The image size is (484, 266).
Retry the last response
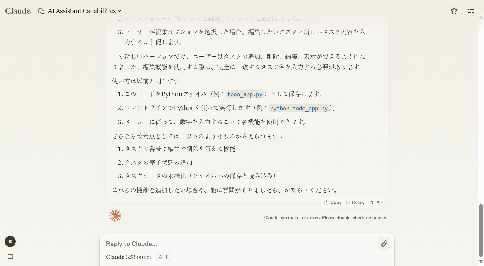click(355, 202)
